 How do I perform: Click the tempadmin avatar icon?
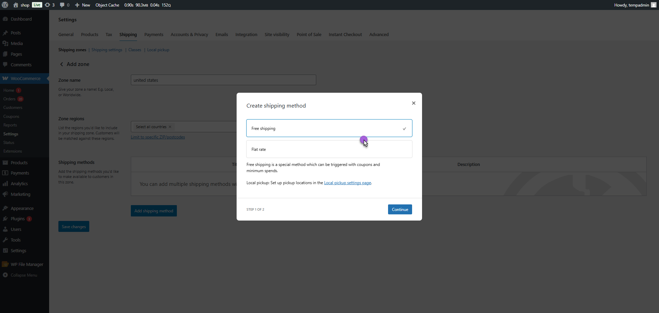(654, 5)
